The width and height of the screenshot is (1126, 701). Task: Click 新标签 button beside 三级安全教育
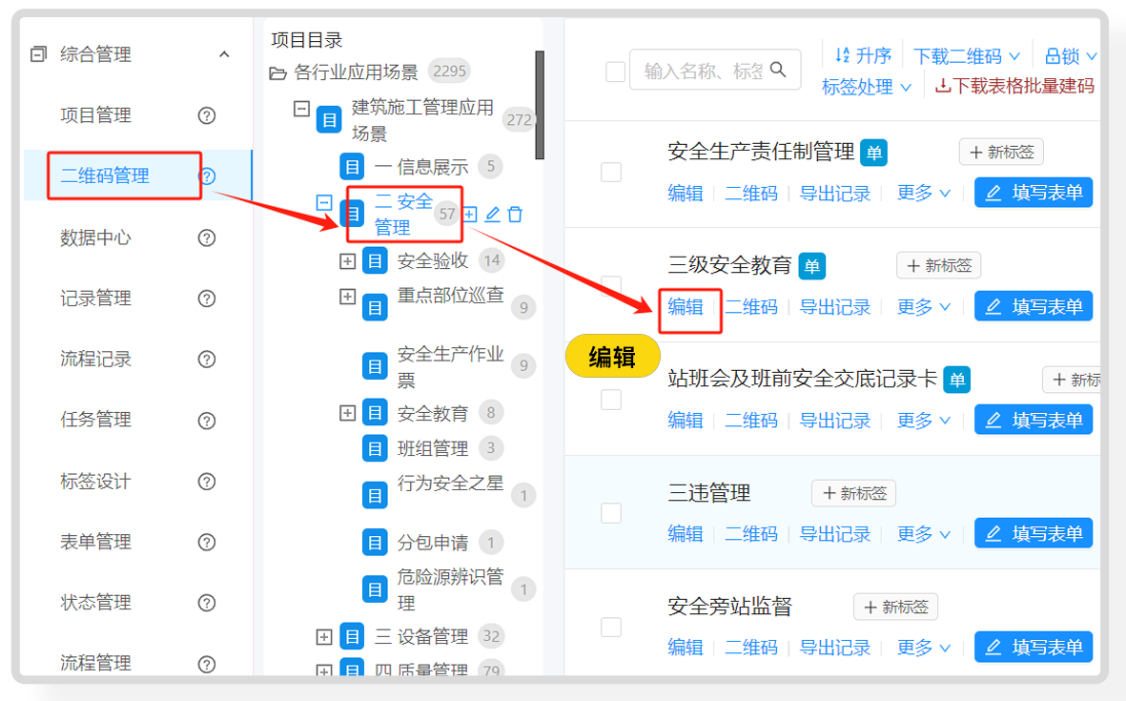click(938, 266)
